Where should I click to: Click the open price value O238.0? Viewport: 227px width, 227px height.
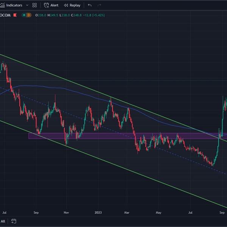[x=41, y=15]
